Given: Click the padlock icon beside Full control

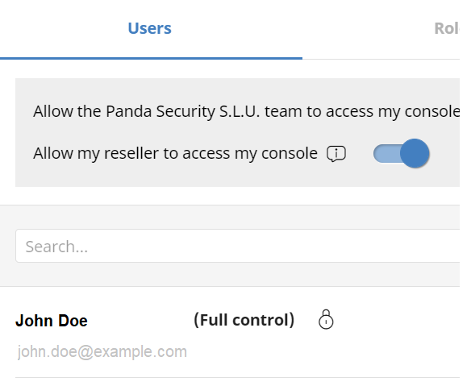Looking at the screenshot, I should pos(326,319).
